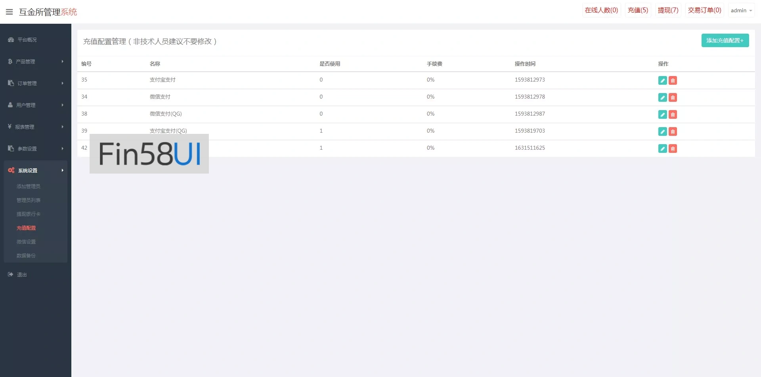The height and width of the screenshot is (377, 761).
Task: Edit the 支付宝支付 row with pencil icon
Action: 662,80
